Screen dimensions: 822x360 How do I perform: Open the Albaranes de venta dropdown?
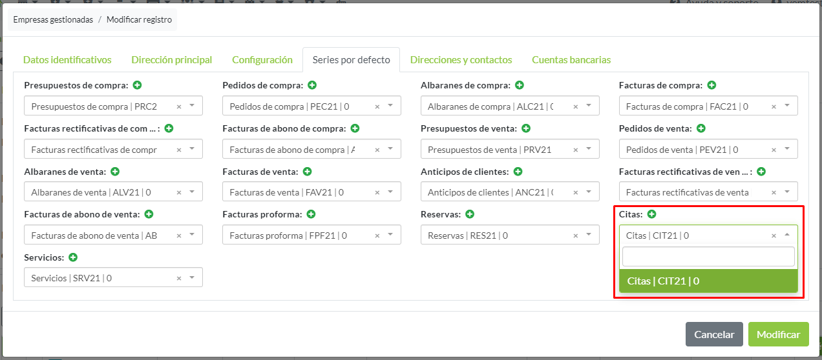tap(192, 192)
